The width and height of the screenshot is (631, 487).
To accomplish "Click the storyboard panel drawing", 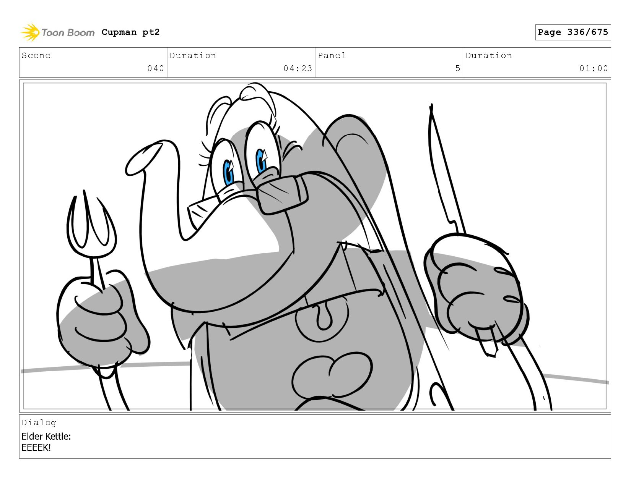I will (315, 246).
